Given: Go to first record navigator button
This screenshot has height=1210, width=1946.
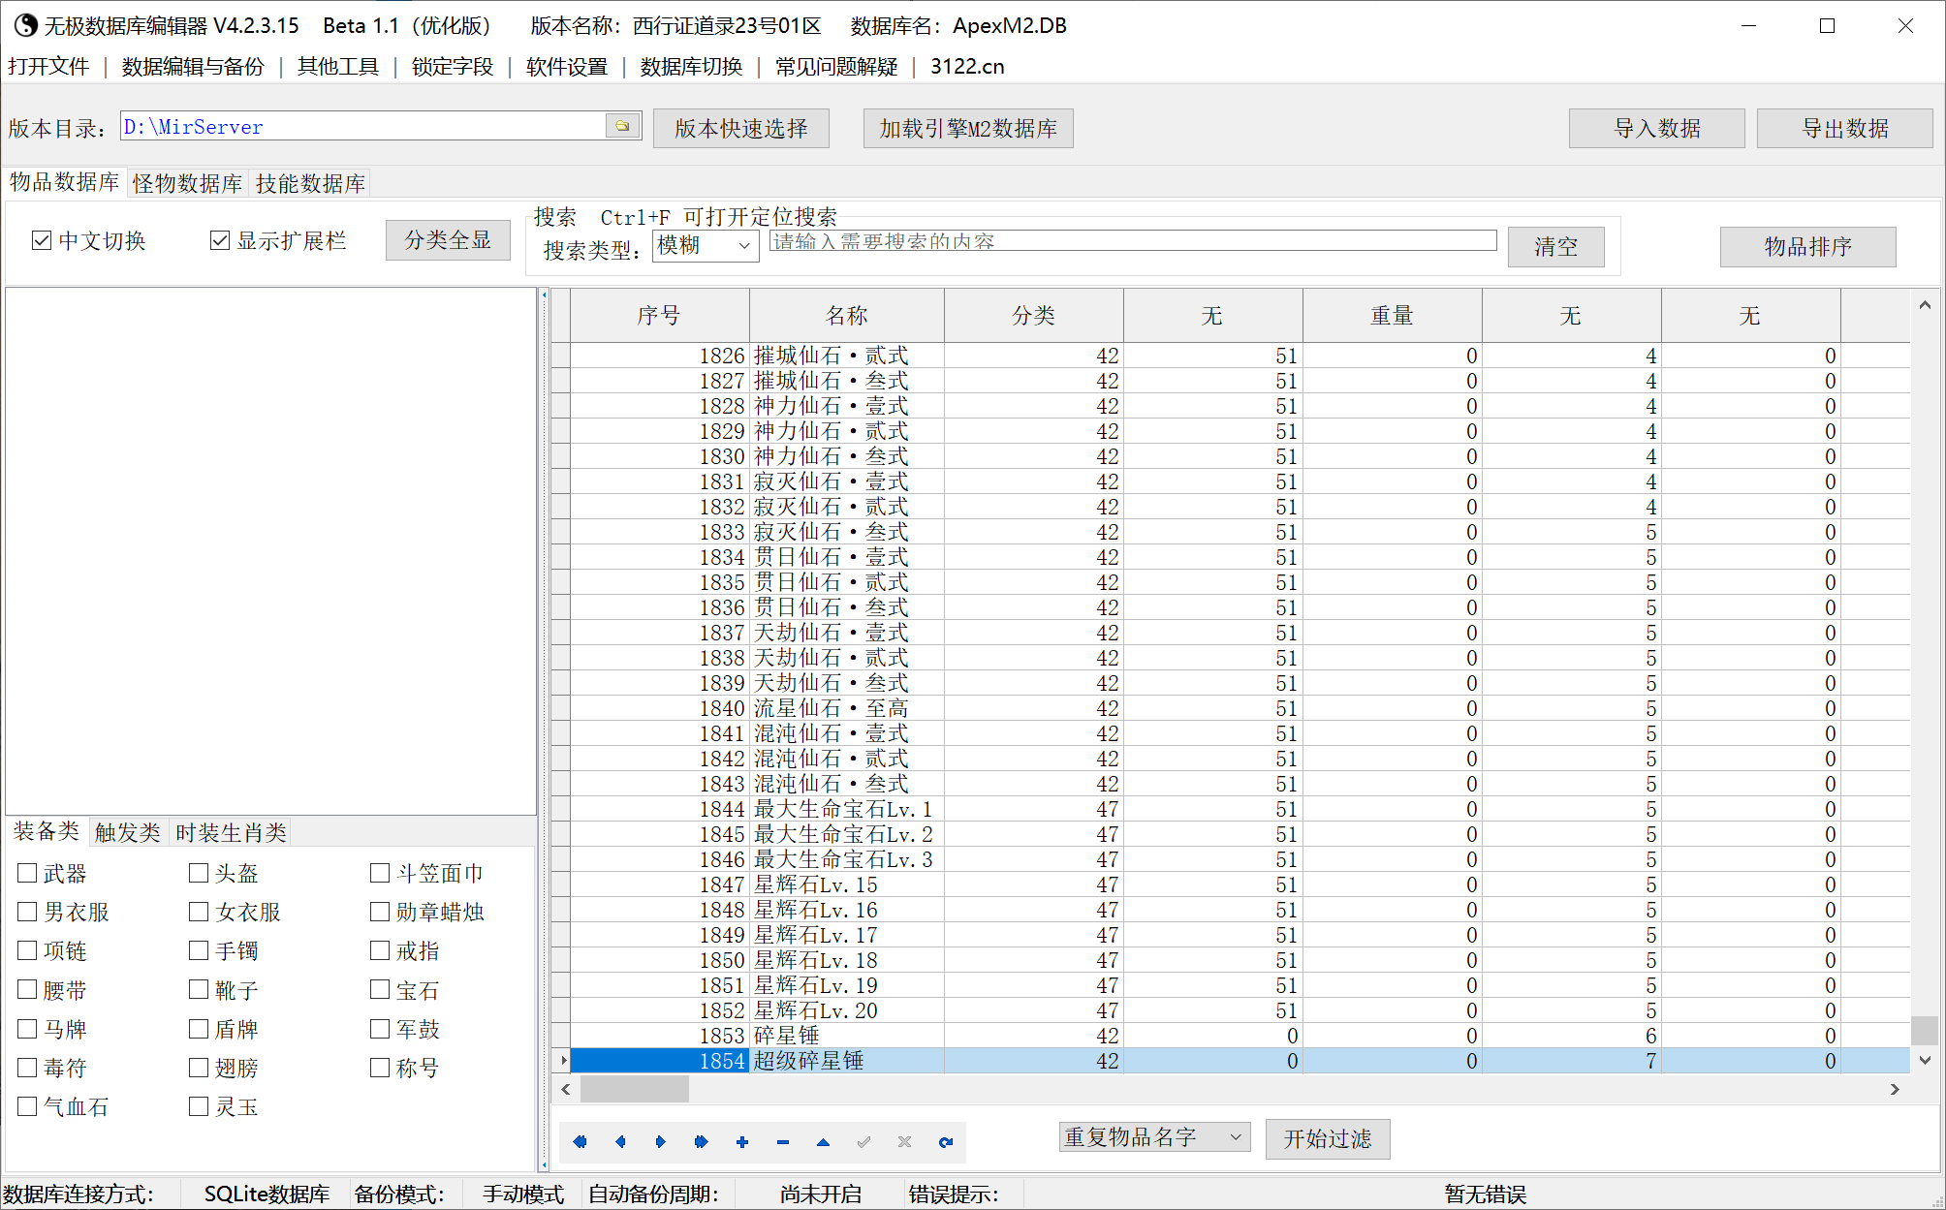Looking at the screenshot, I should click(580, 1142).
